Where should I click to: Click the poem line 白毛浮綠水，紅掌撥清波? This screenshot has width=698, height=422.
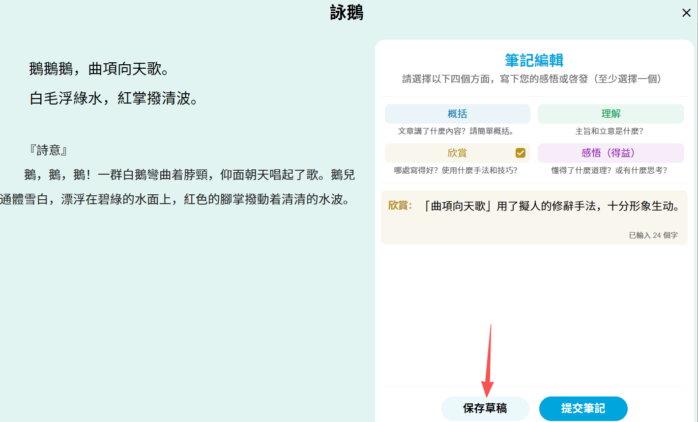point(114,99)
